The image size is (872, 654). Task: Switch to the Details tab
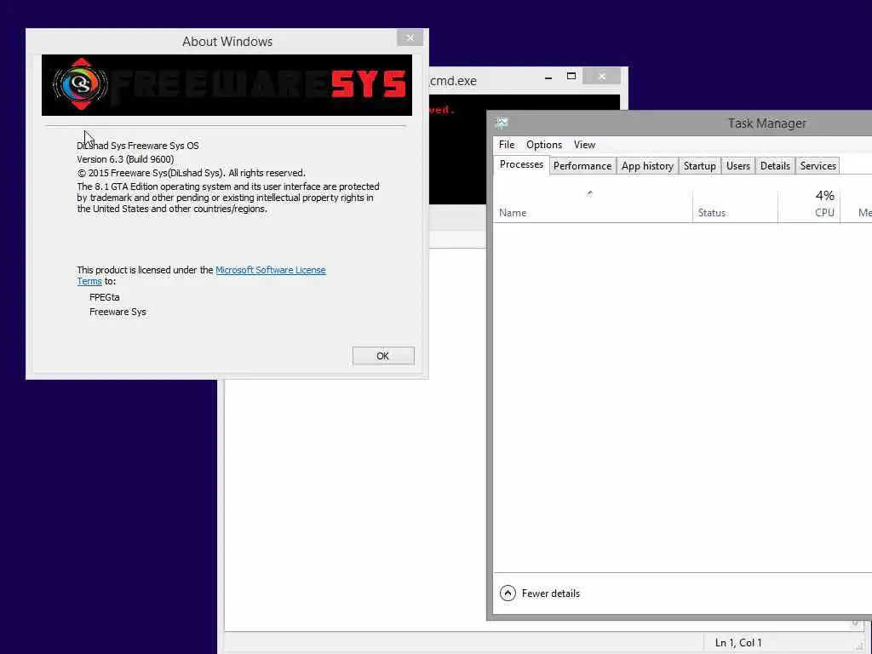point(775,166)
